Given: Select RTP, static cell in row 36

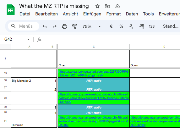Looking at the screenshot, I should pyautogui.click(x=94, y=80).
